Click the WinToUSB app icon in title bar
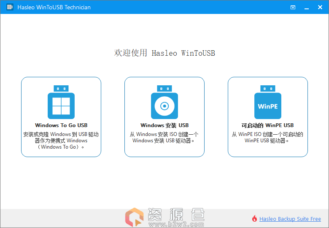 [x=9, y=7]
